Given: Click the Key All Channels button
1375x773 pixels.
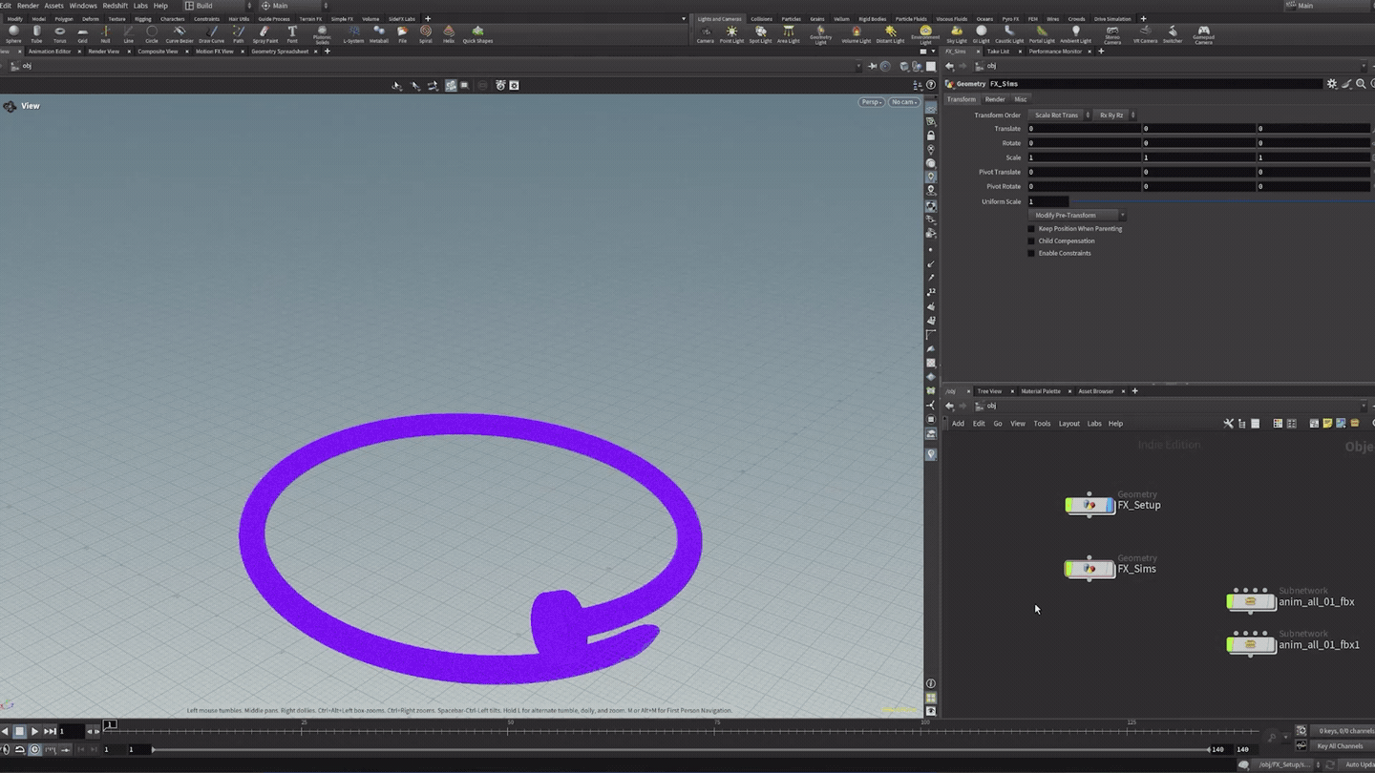Looking at the screenshot, I should 1340,746.
